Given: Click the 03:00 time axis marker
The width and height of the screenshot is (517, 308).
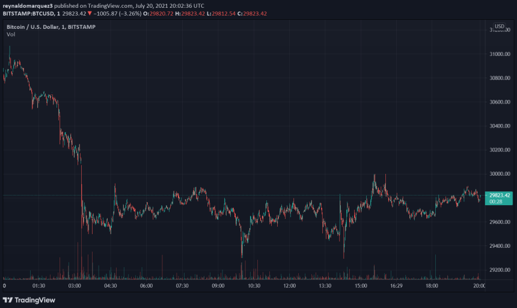Looking at the screenshot, I should [x=75, y=286].
